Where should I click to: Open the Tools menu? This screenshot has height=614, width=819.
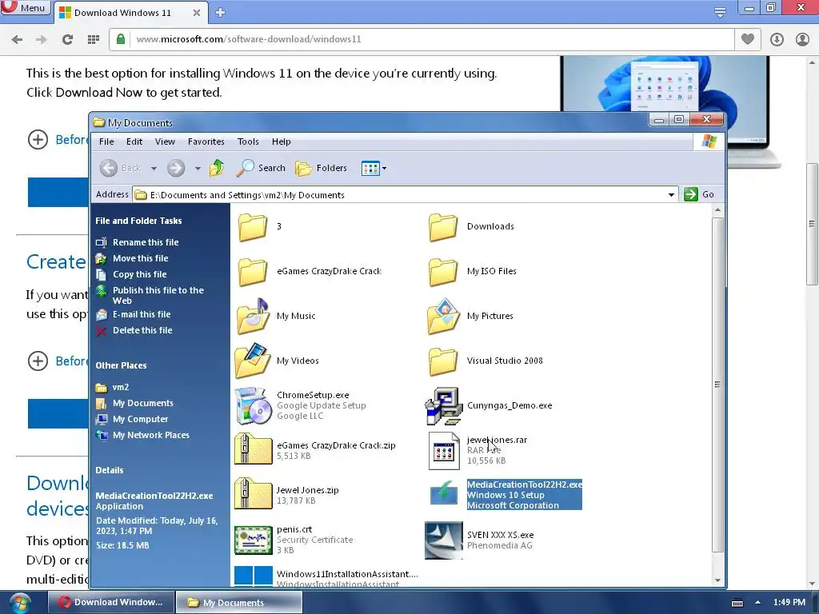pos(248,142)
